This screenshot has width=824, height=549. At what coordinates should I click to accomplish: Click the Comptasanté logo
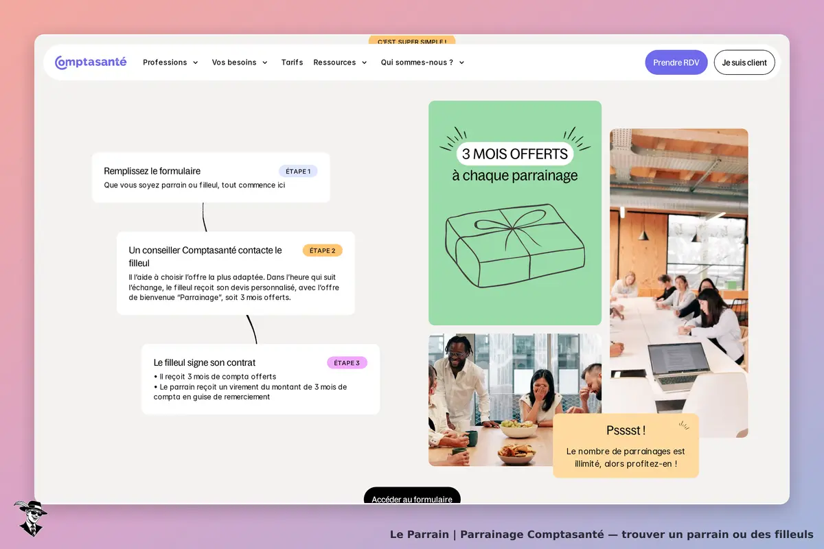(91, 62)
